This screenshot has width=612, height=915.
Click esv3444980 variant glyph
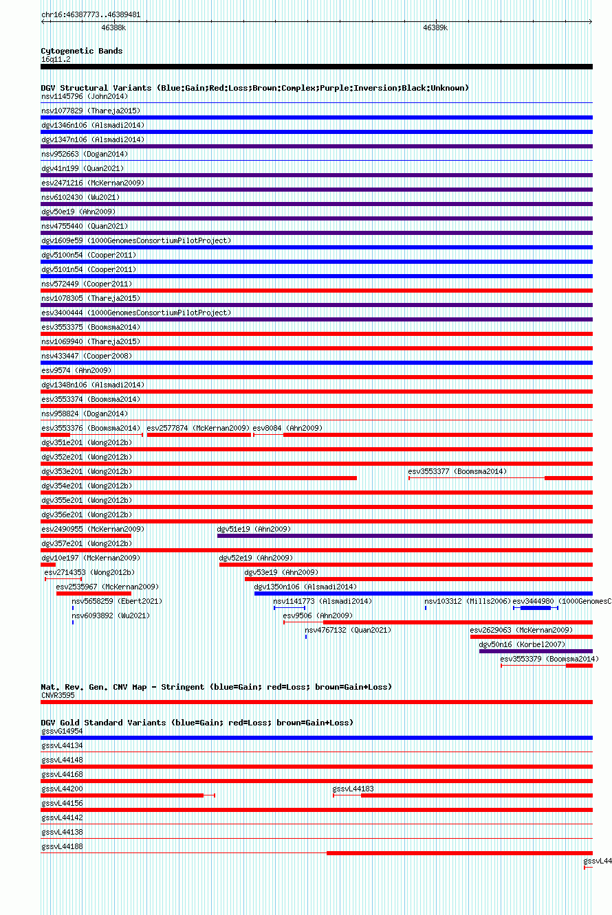[536, 608]
